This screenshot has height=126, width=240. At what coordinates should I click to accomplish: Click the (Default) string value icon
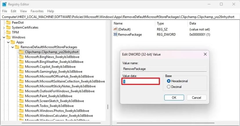tap(116, 29)
